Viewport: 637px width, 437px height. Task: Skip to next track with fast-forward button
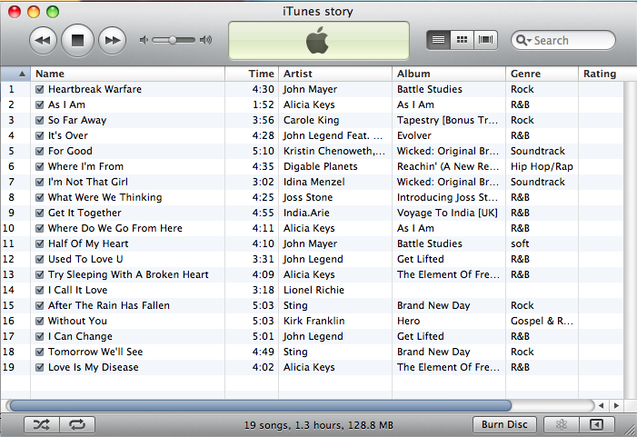pyautogui.click(x=111, y=40)
